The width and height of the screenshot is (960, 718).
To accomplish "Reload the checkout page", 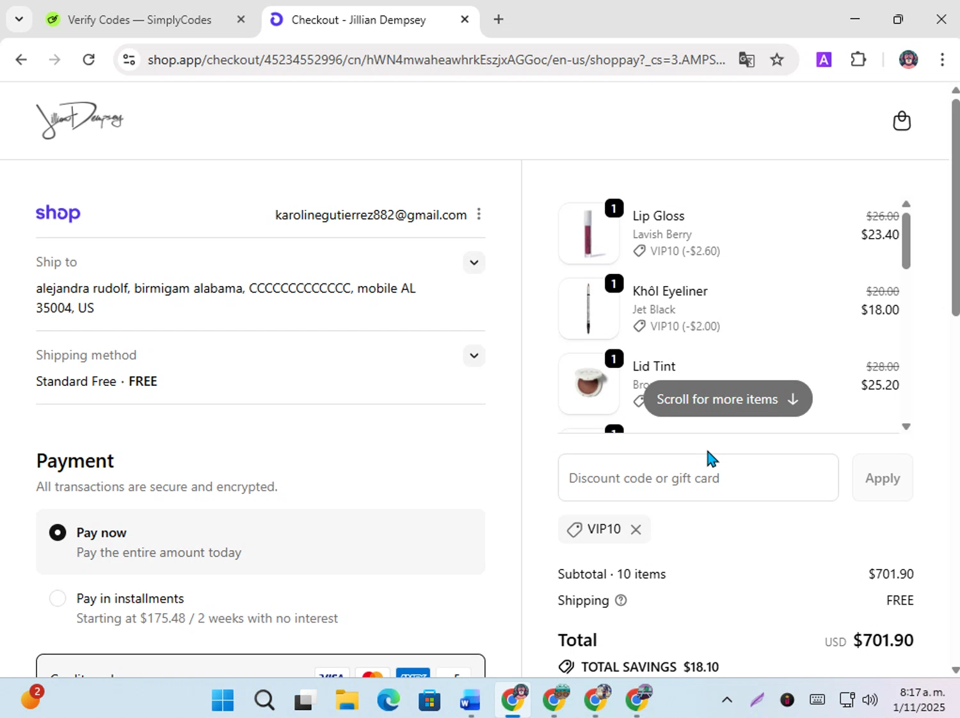I will click(x=89, y=60).
